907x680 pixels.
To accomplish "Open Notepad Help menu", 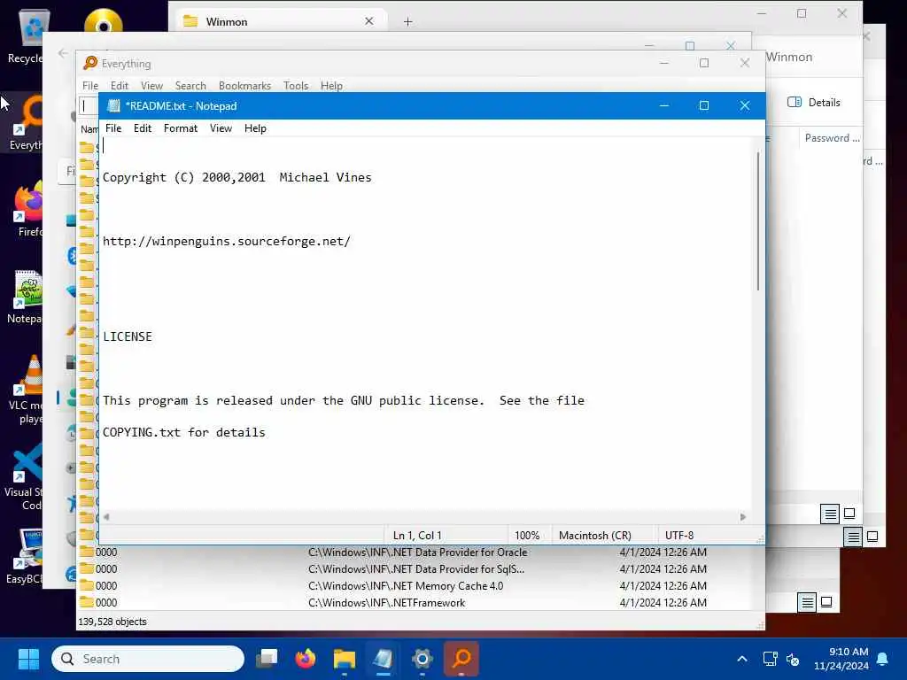I will 255,128.
